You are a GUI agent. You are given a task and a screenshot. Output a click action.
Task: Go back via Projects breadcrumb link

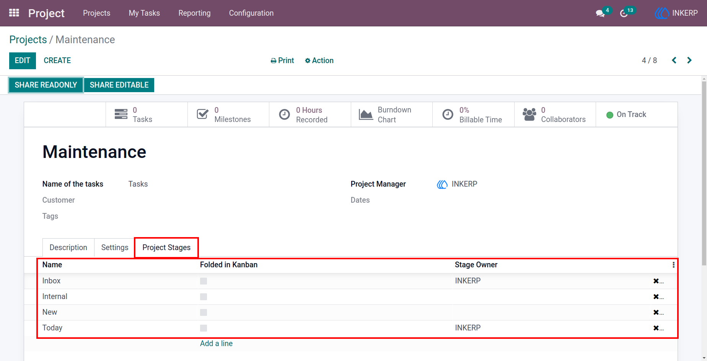(x=28, y=40)
